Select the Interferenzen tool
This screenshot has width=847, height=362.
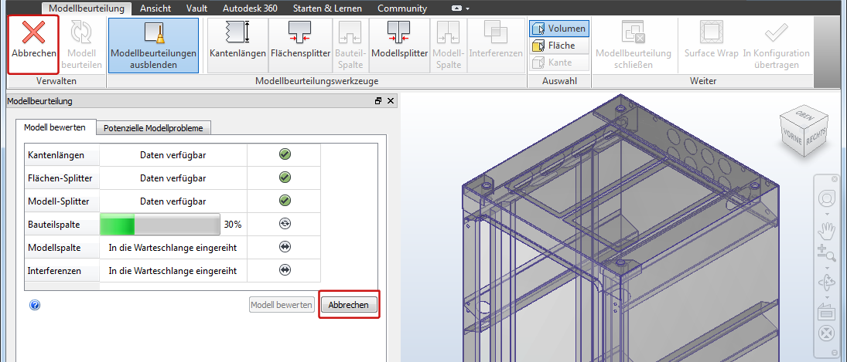point(496,46)
